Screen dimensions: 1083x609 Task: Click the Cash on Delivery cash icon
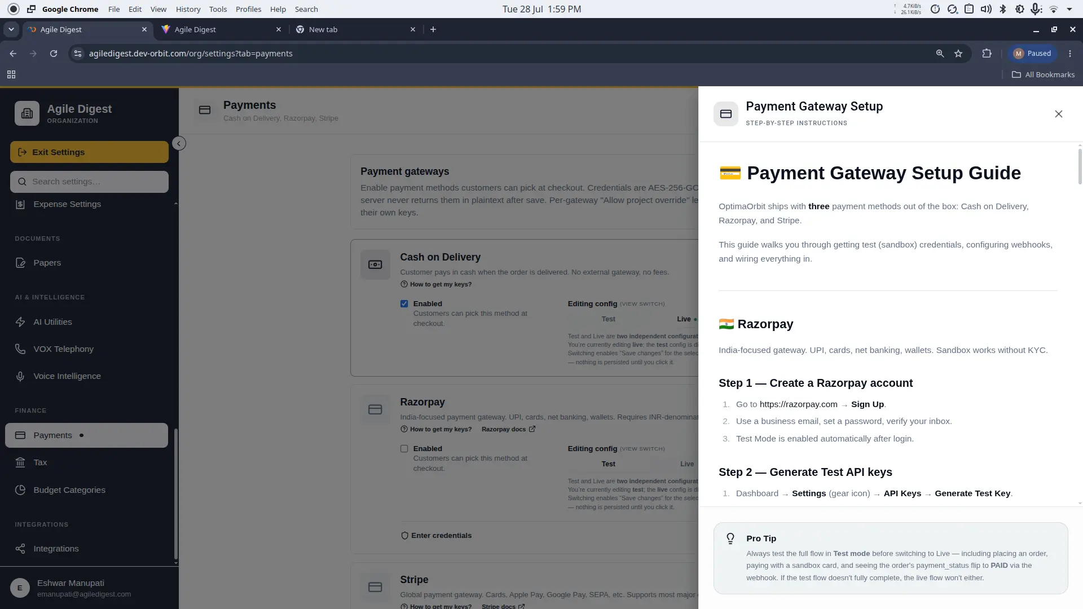point(375,264)
